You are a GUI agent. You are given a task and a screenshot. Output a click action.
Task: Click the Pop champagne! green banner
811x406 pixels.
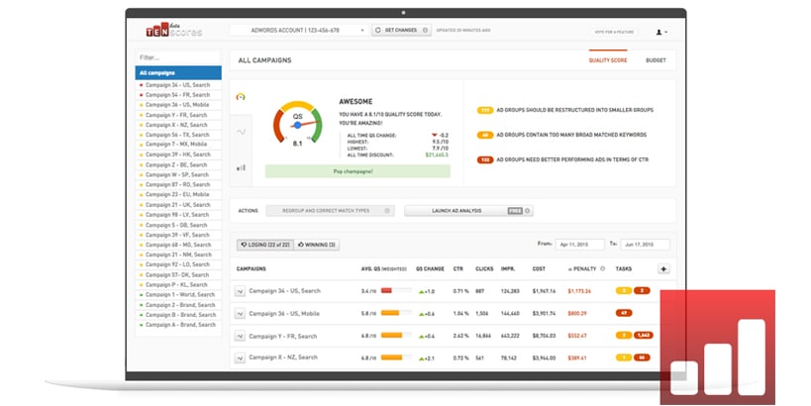tap(357, 171)
